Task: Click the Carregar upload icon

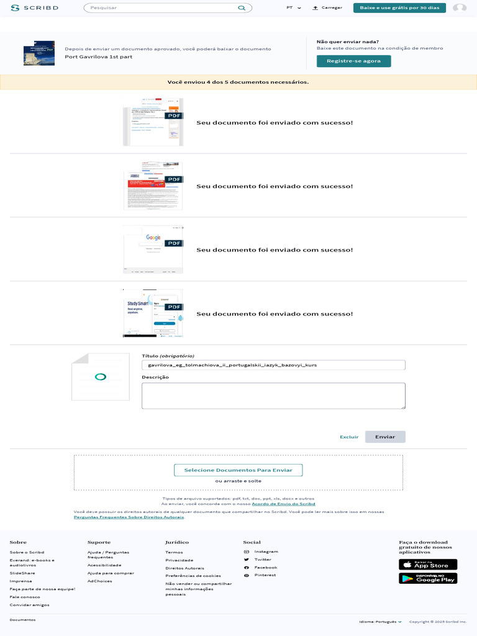Action: coord(315,7)
